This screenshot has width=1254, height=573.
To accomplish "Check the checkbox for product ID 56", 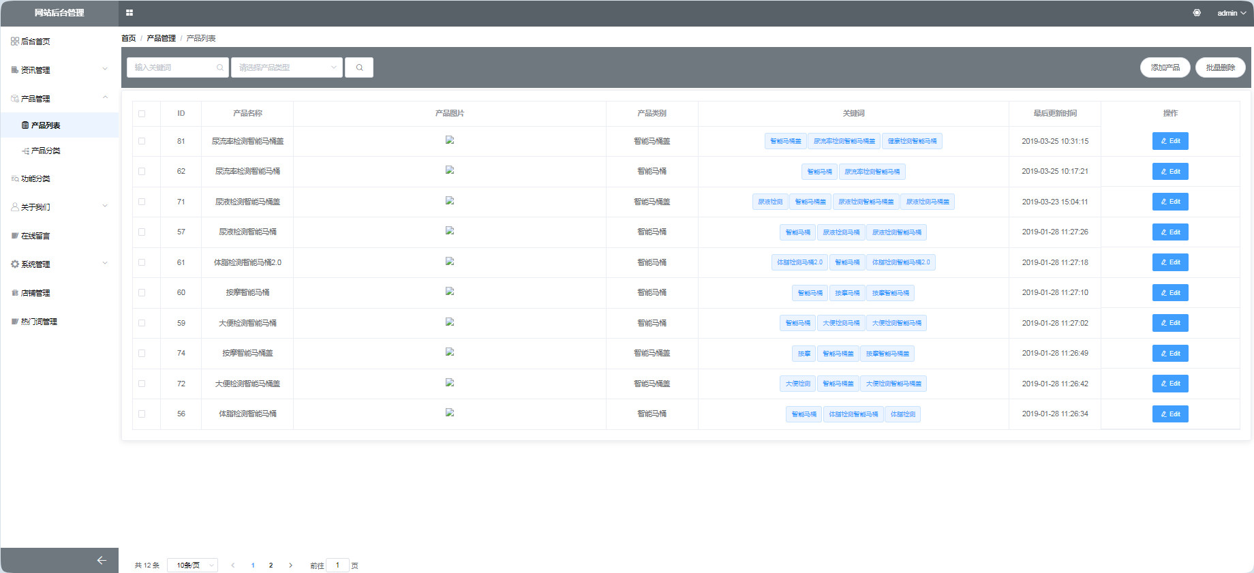I will 142,414.
